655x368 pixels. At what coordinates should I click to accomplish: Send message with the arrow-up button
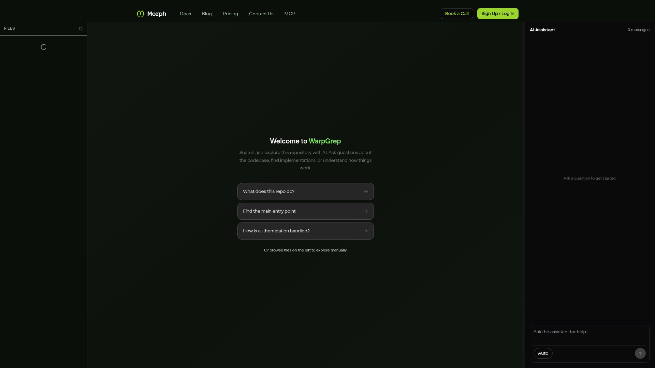640,353
